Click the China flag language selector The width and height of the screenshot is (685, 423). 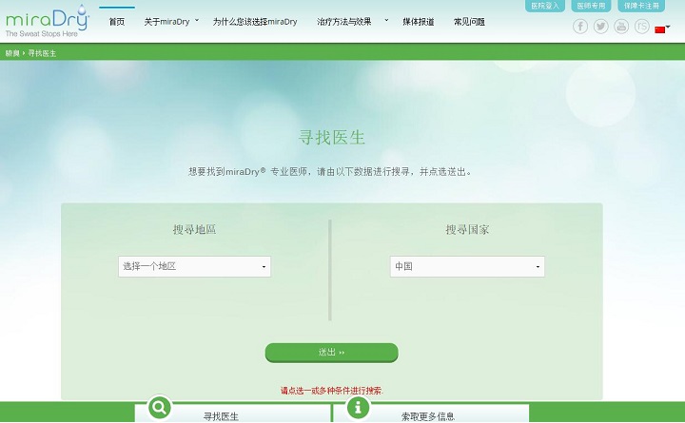point(662,29)
